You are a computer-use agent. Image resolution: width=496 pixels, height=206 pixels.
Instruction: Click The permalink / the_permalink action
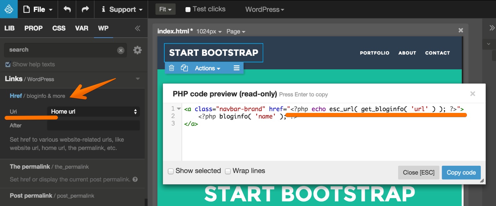[49, 167]
